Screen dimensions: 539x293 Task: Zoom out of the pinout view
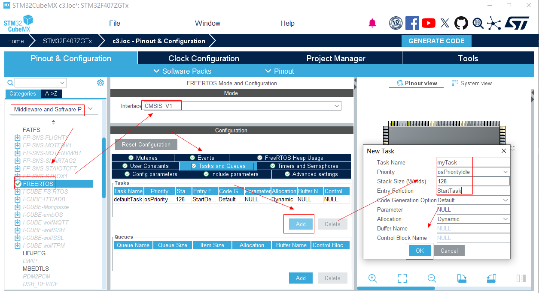click(432, 278)
